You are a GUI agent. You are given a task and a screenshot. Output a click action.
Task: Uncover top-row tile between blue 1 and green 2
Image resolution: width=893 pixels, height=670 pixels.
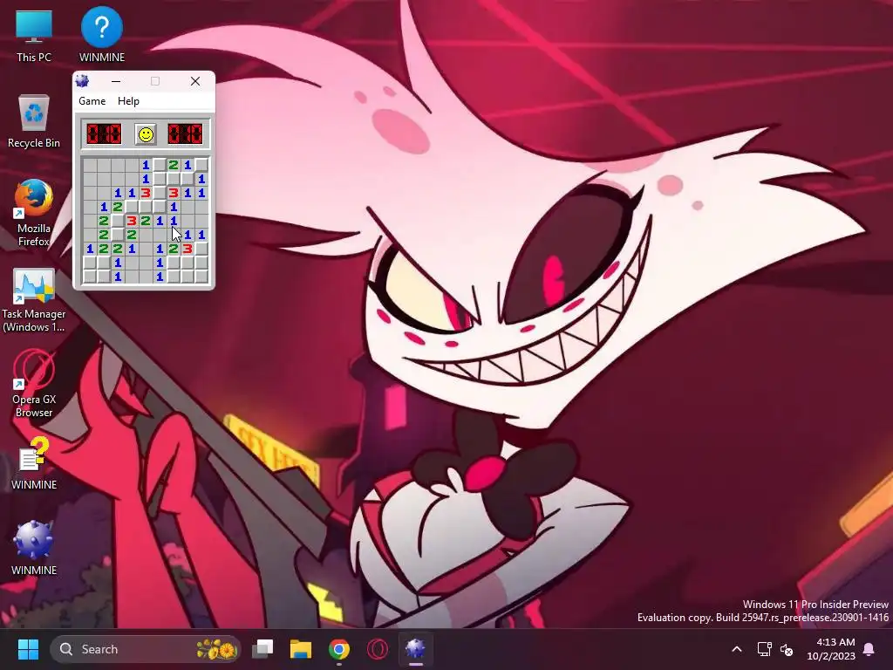(160, 165)
